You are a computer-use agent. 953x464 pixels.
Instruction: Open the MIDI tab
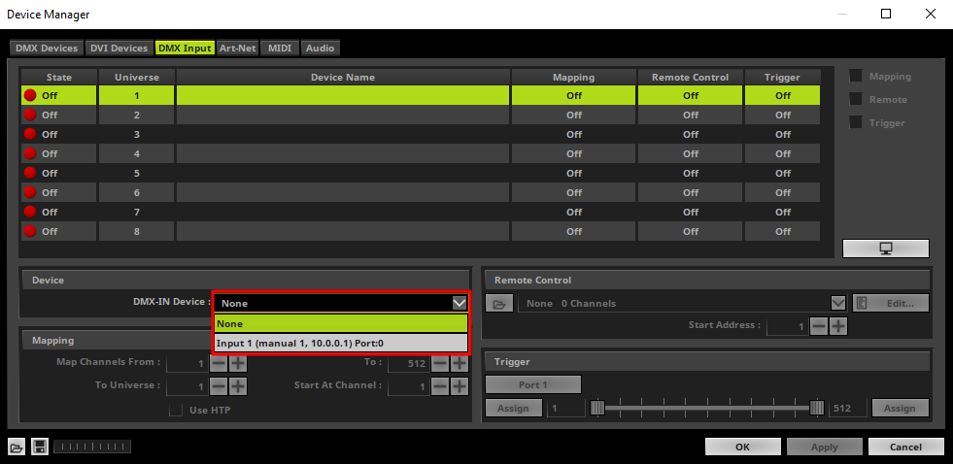click(x=280, y=48)
